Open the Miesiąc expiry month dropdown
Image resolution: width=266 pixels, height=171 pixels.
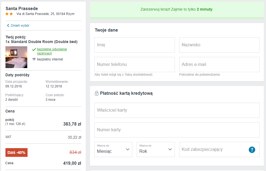[113, 149]
